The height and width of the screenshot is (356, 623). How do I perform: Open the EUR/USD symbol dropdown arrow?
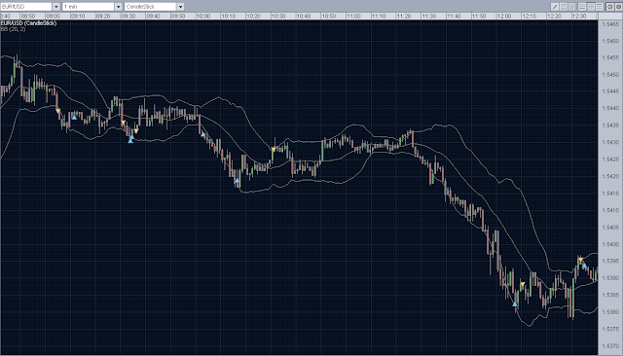(56, 7)
